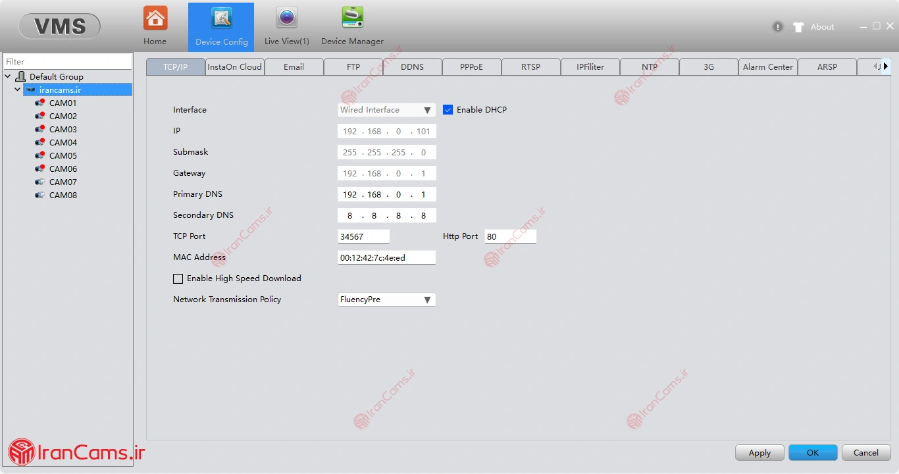Click the Gateway field
Image resolution: width=899 pixels, height=474 pixels.
(x=387, y=173)
